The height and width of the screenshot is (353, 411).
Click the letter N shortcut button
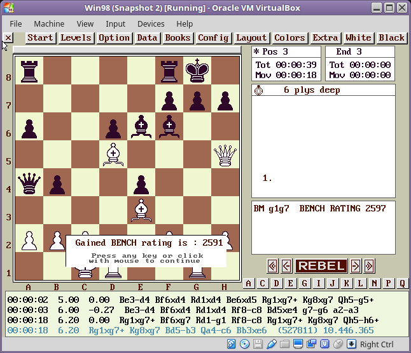click(x=374, y=283)
